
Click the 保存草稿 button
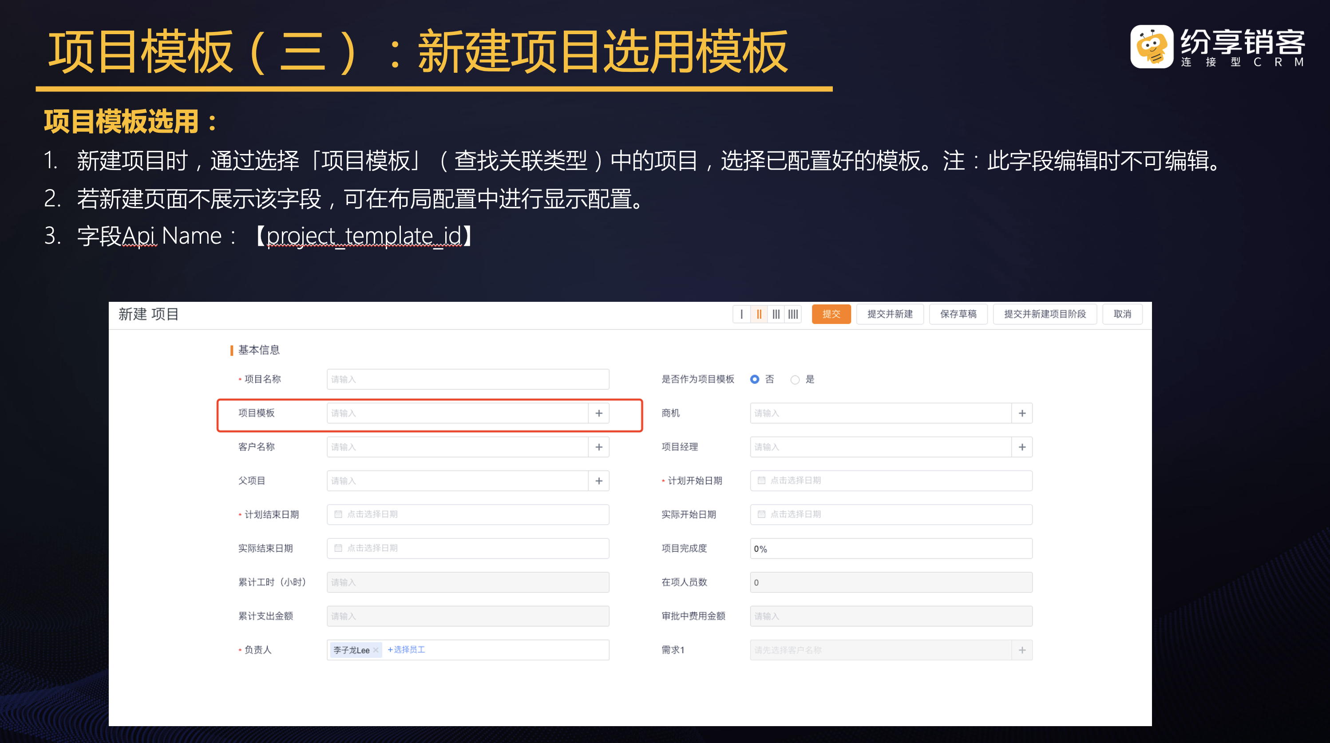coord(958,314)
